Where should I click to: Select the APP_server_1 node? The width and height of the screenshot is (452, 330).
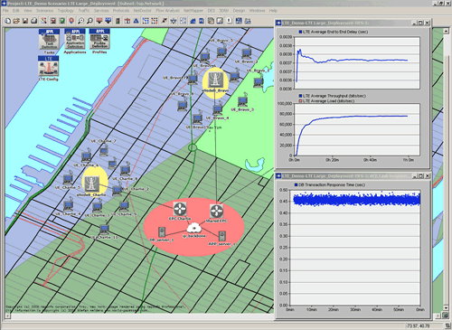pyautogui.click(x=222, y=236)
